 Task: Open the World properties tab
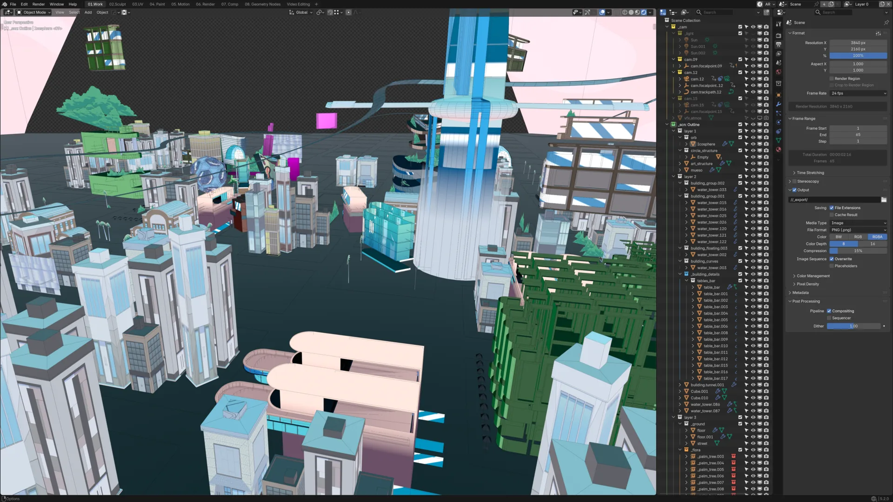(x=779, y=72)
